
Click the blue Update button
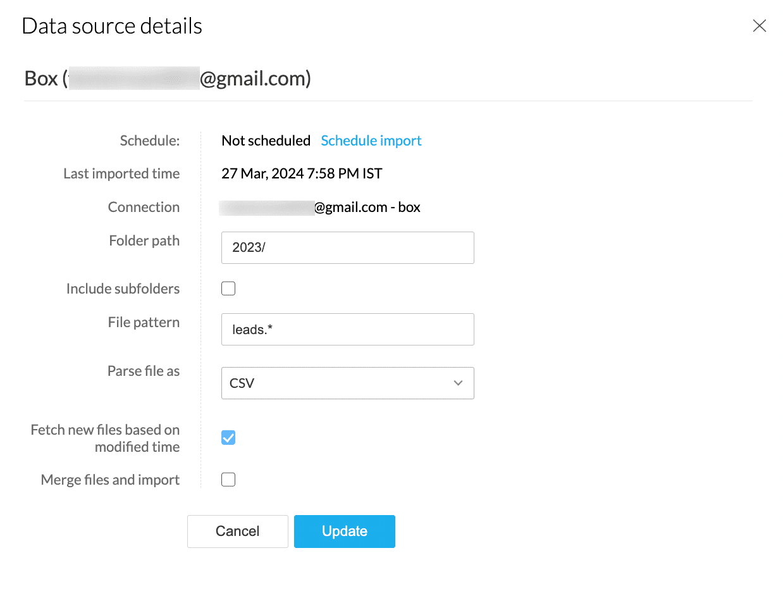point(344,531)
